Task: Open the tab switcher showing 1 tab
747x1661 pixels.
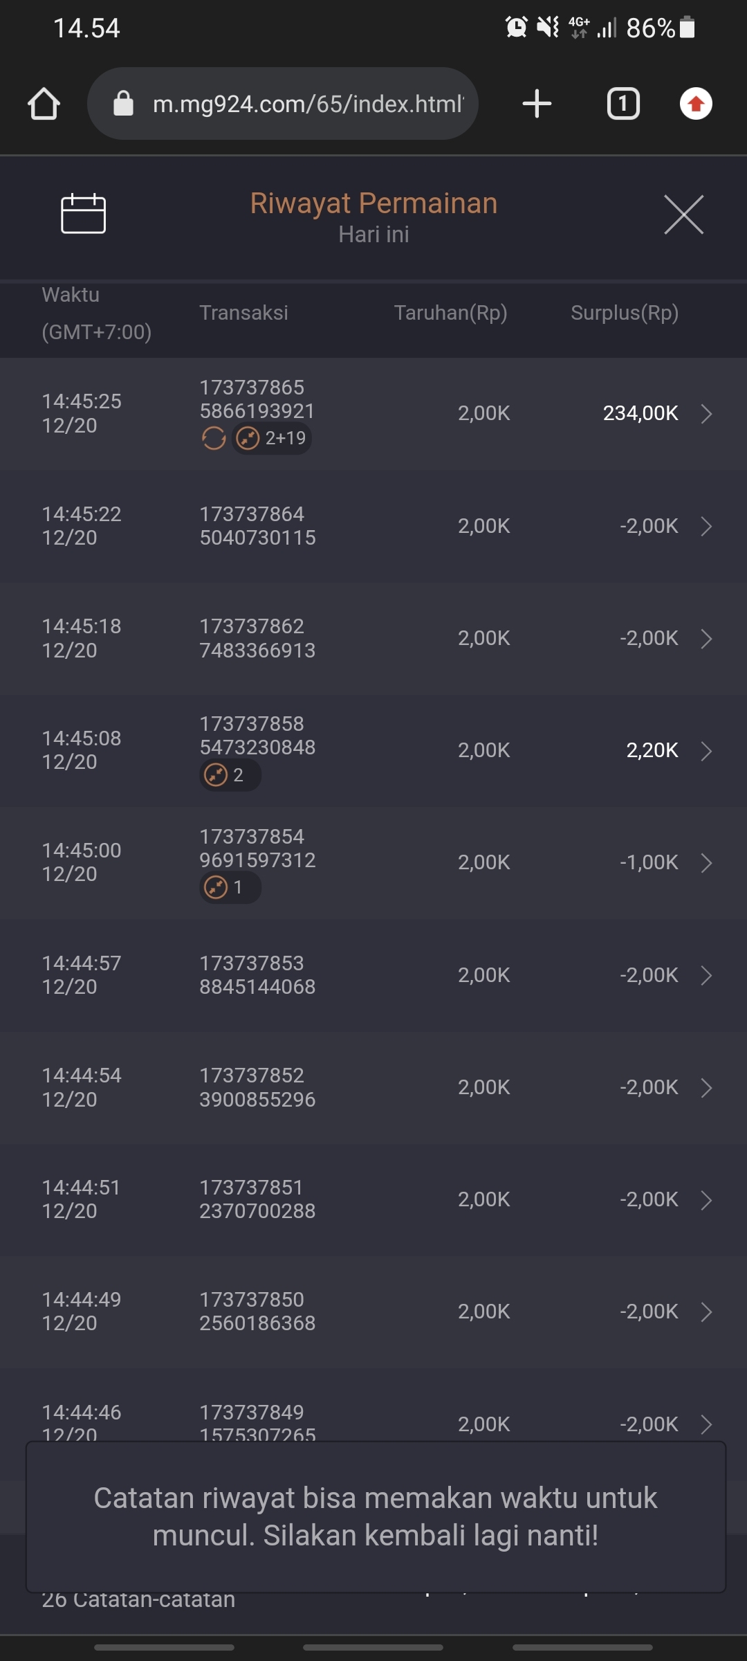Action: (x=622, y=105)
